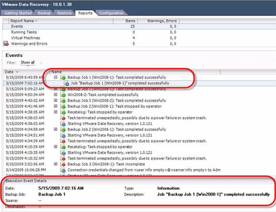Select the Running Tasks report row
This screenshot has height=212, width=276.
(139, 32)
